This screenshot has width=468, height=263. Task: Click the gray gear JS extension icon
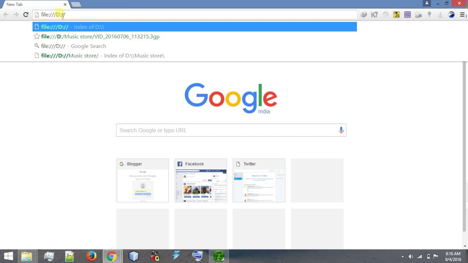click(418, 15)
